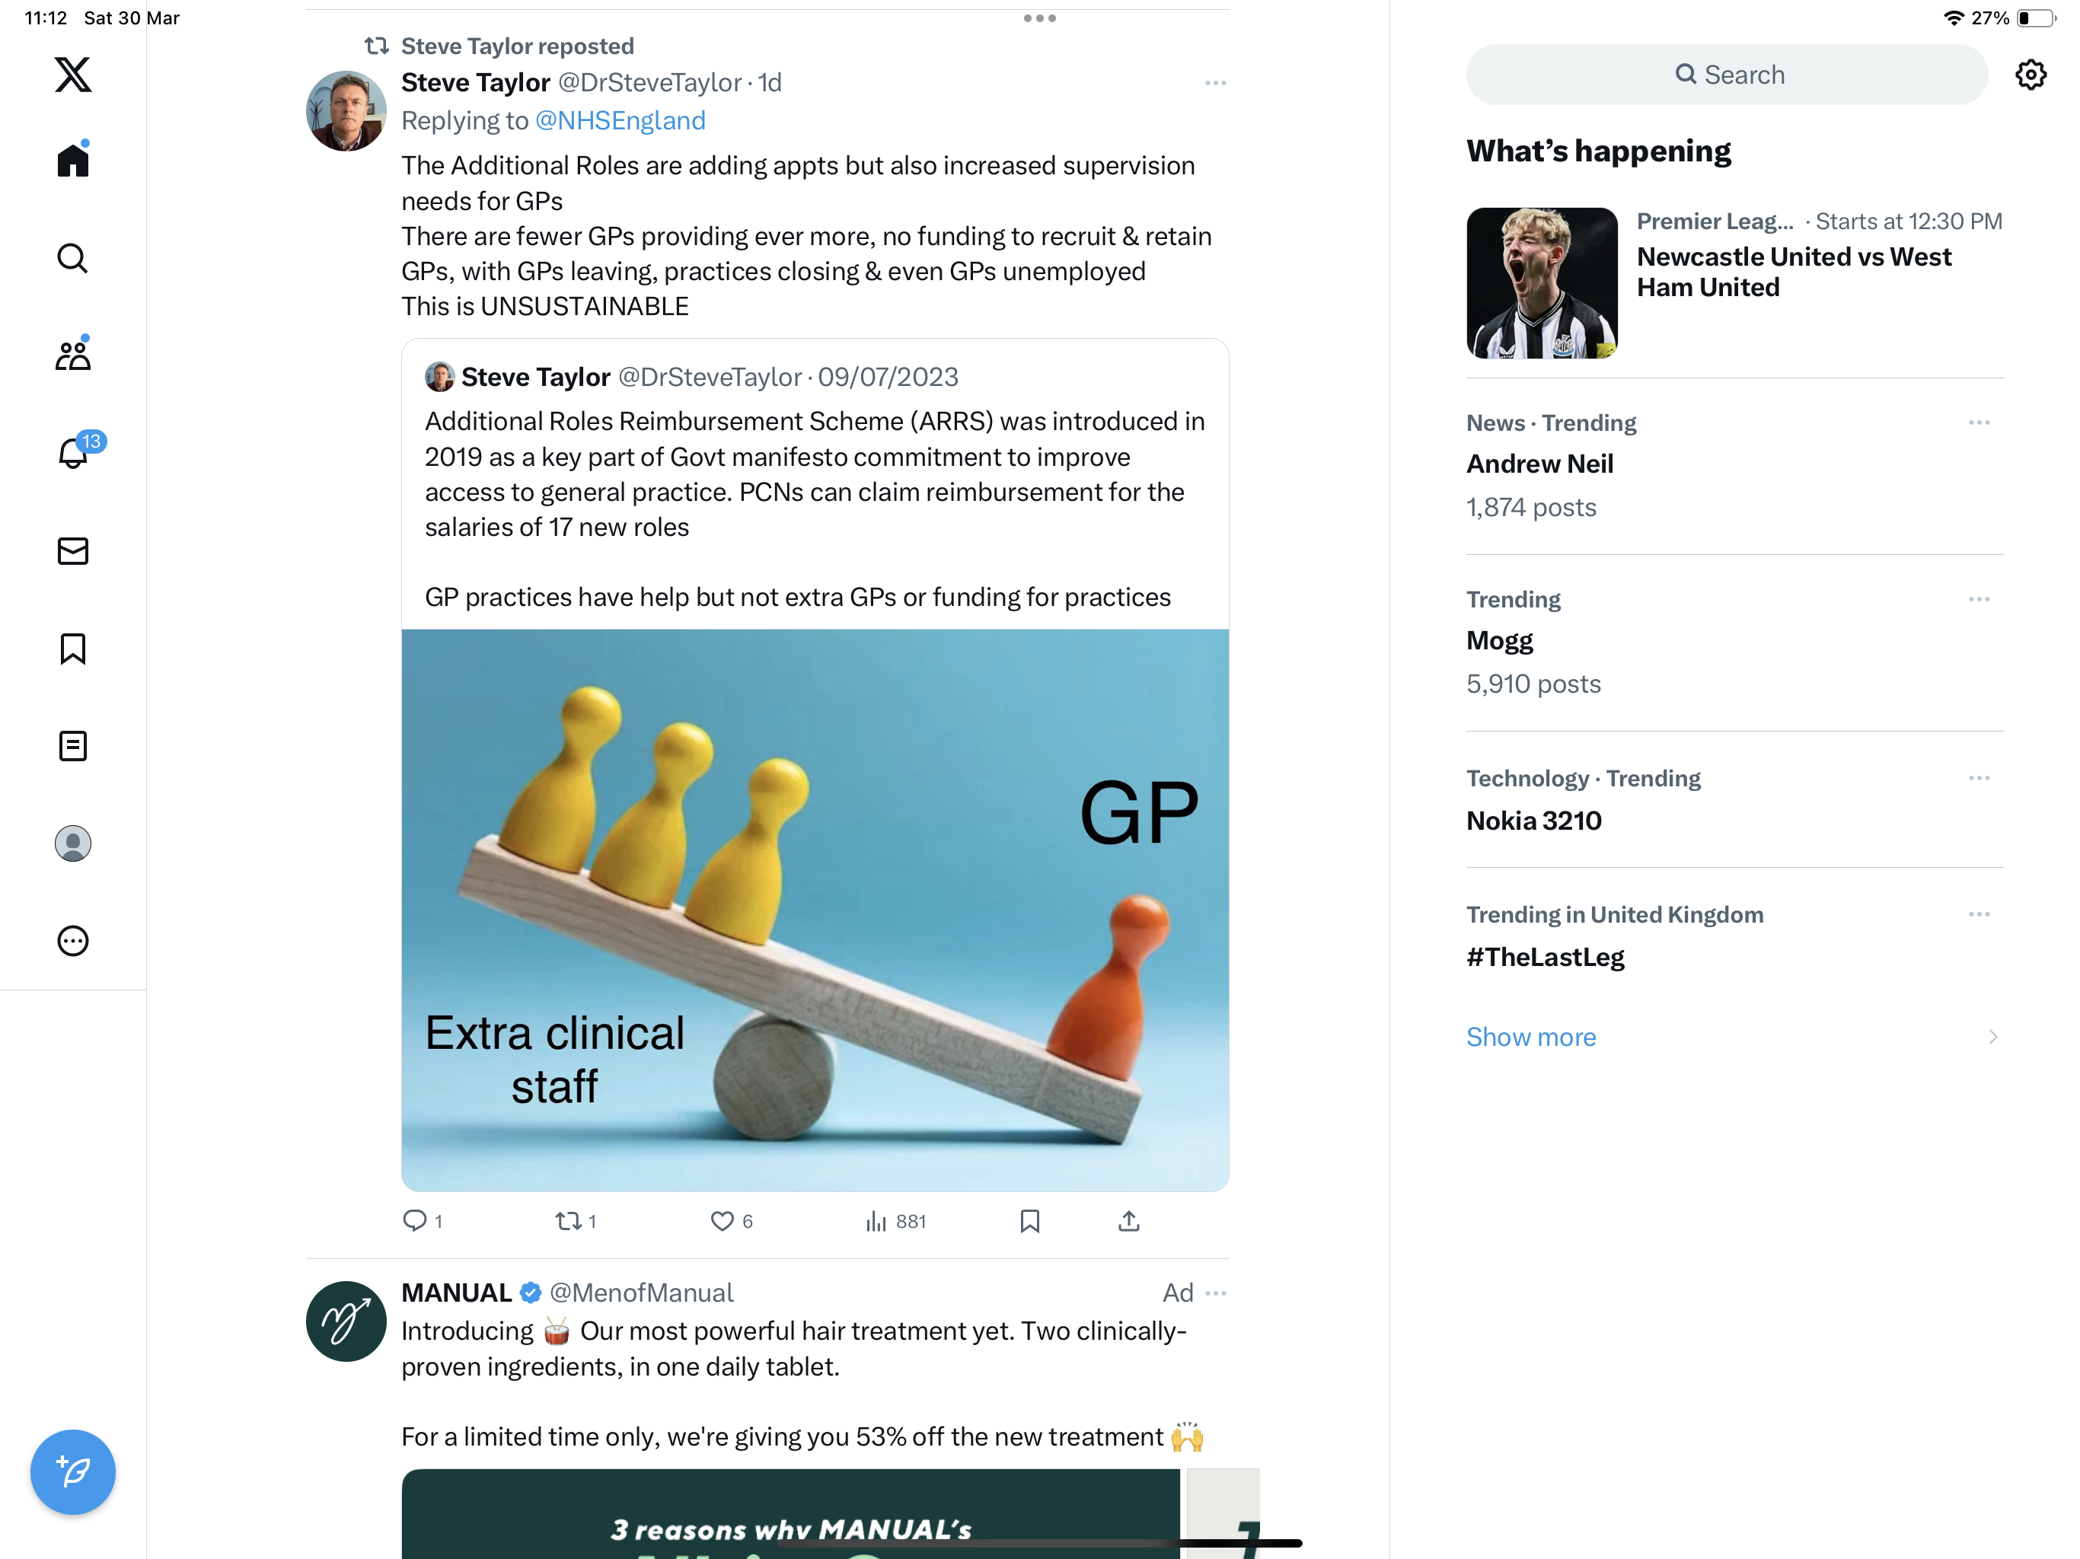Click the Search field

(1727, 75)
